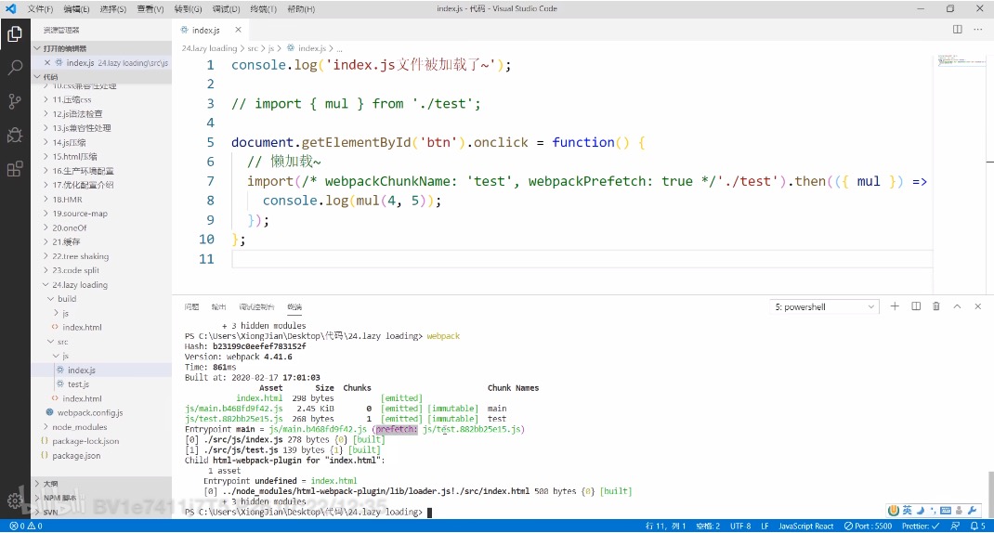Click the src breadcrumb in editor path
Viewport: 994px width, 533px height.
(x=253, y=48)
